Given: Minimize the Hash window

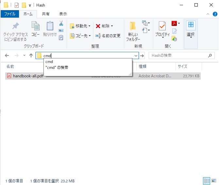Looking at the screenshot, I should [x=181, y=5].
